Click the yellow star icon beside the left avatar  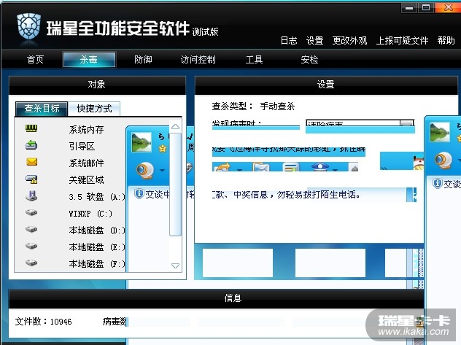[162, 149]
